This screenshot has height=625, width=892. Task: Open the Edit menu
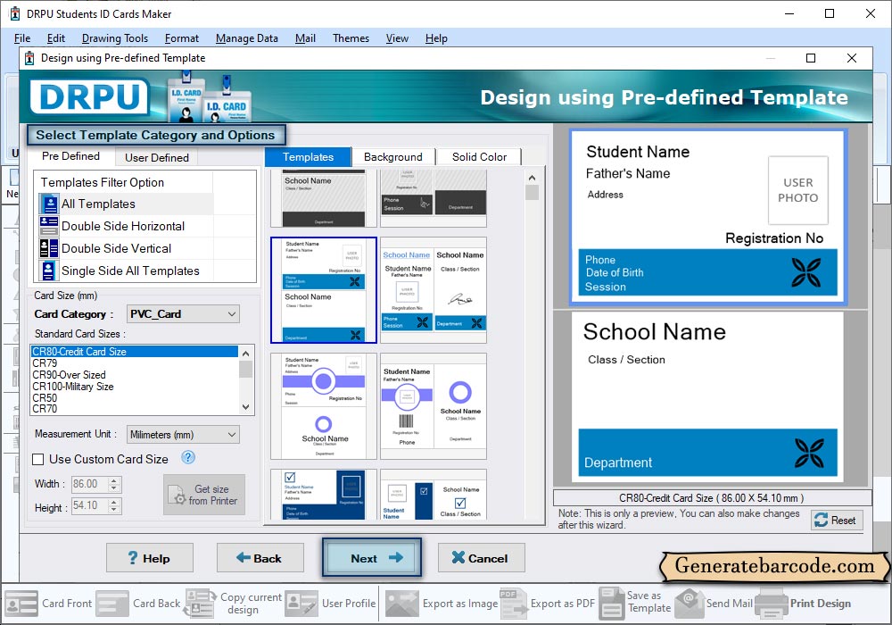pos(55,38)
